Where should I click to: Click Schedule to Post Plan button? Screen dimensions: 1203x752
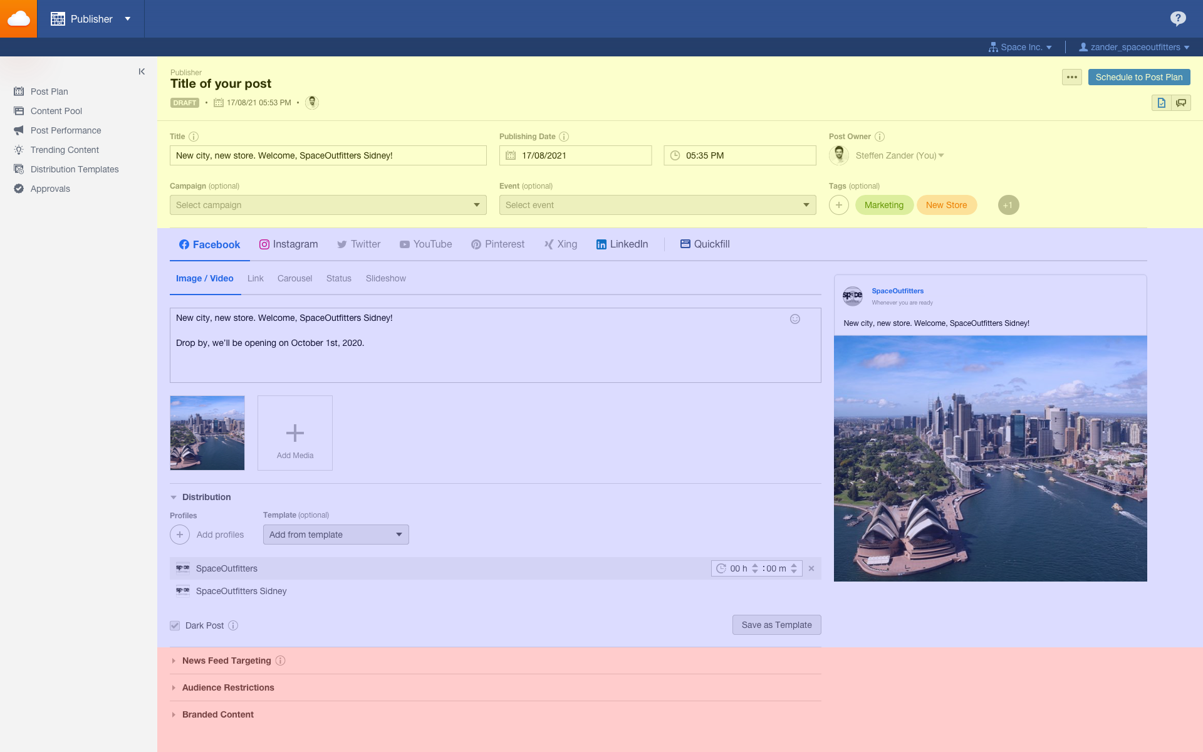tap(1139, 77)
